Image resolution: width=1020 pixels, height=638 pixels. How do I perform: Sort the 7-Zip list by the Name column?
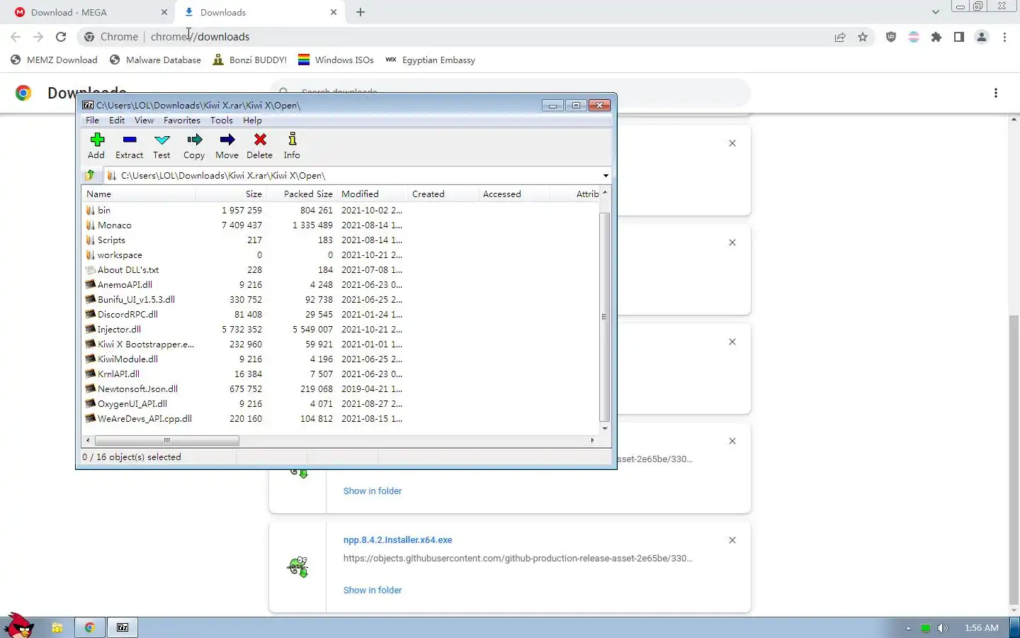coord(139,194)
